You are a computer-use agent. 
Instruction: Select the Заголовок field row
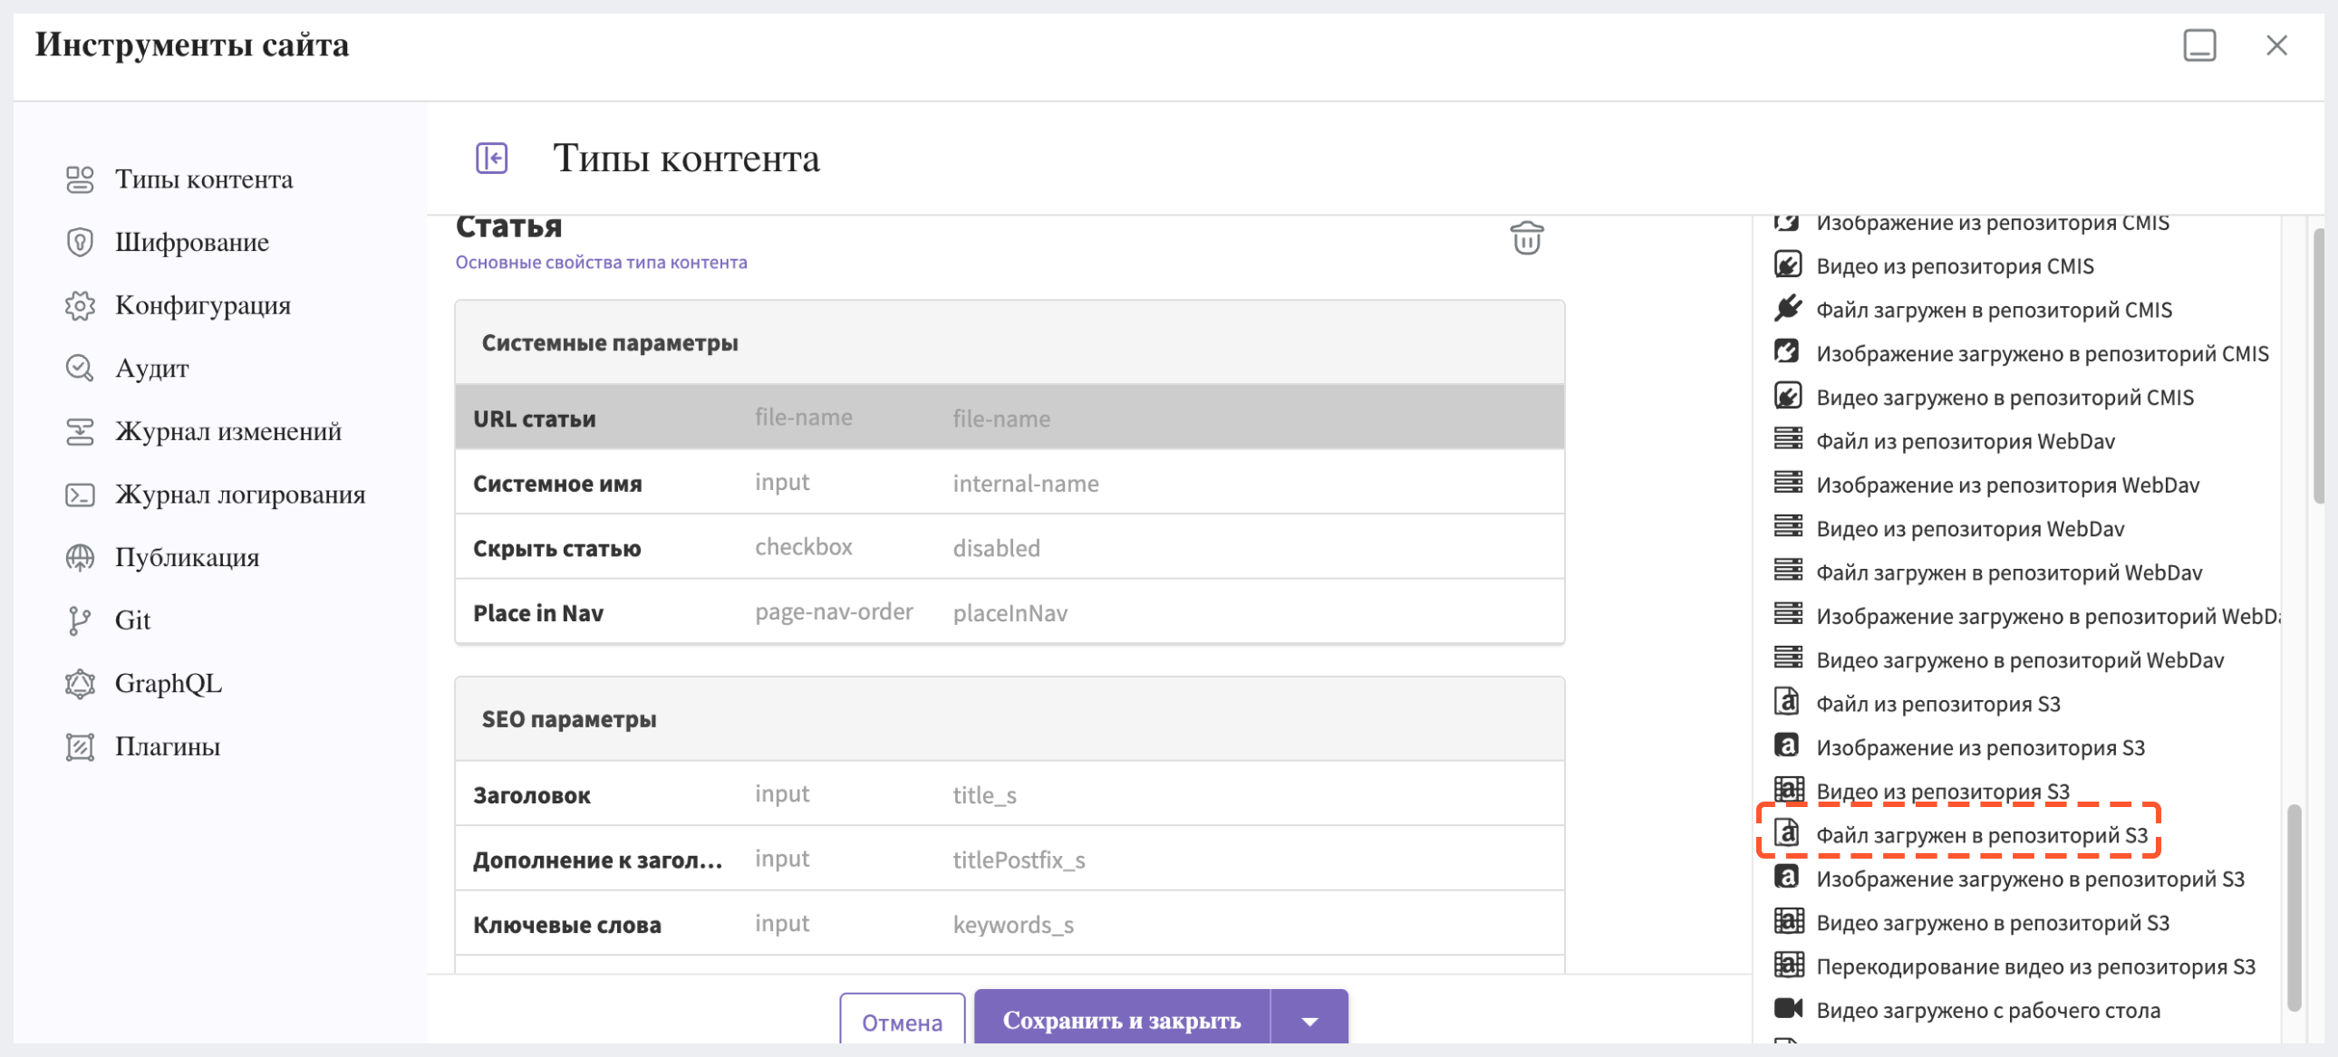[1010, 794]
